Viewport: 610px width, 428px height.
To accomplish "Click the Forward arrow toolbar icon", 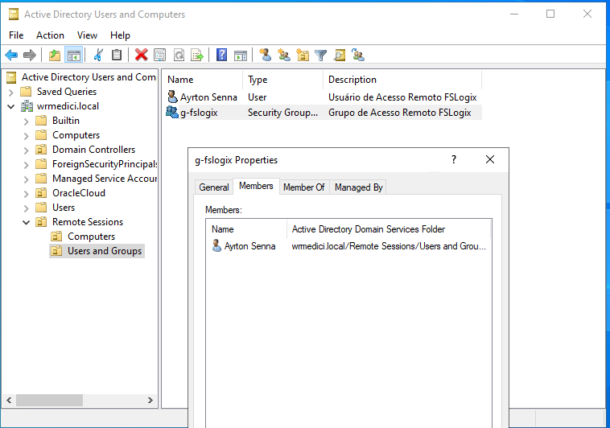I will click(x=30, y=56).
